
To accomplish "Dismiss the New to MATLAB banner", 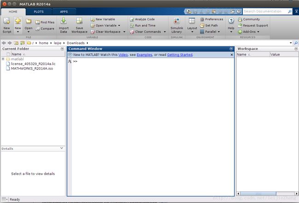I will (x=232, y=55).
